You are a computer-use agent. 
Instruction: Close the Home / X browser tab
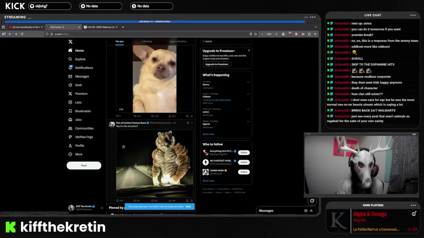coord(79,27)
